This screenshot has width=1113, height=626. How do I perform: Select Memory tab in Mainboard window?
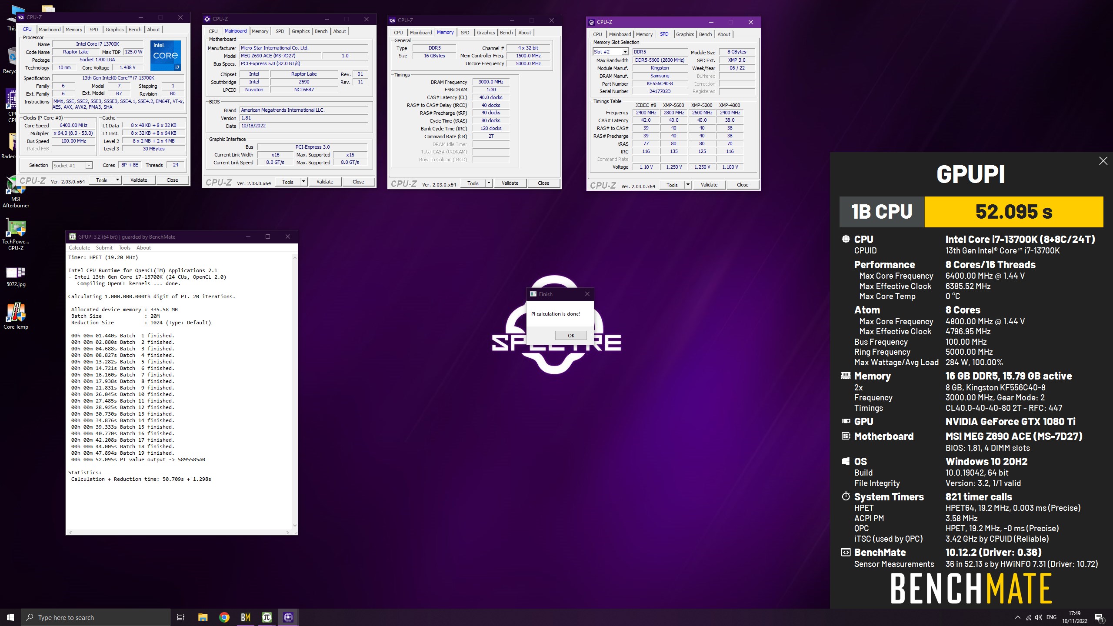260,31
